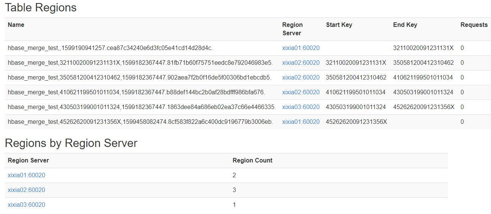Click xixia03:60020 in Regions by Region Server table
Screen dimensions: 491x214
tap(26, 205)
